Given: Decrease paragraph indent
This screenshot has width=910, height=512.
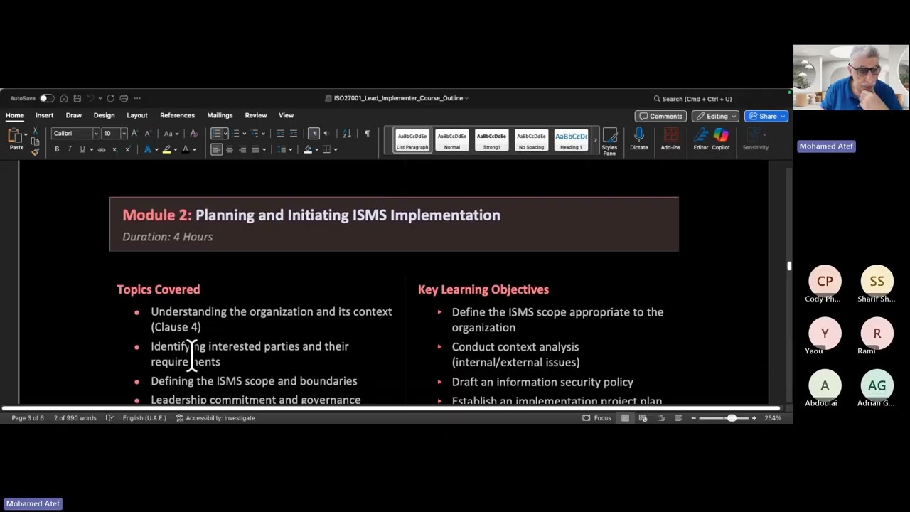Looking at the screenshot, I should click(281, 134).
